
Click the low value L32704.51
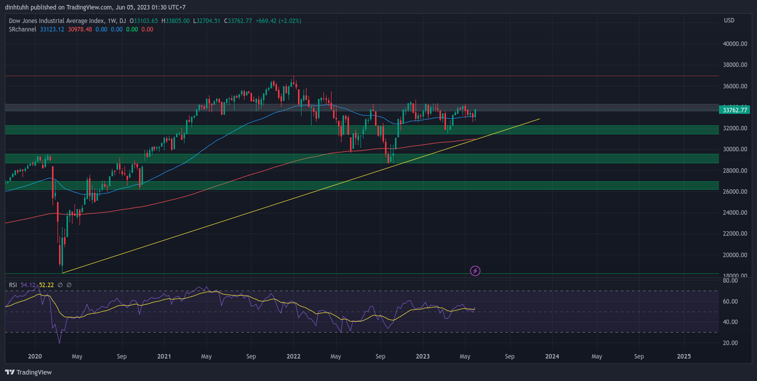(x=207, y=21)
